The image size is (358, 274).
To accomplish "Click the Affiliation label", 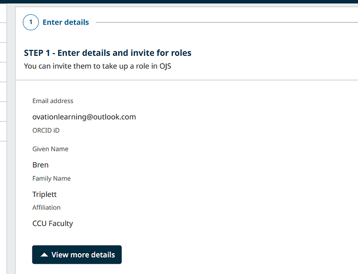I will pos(47,208).
